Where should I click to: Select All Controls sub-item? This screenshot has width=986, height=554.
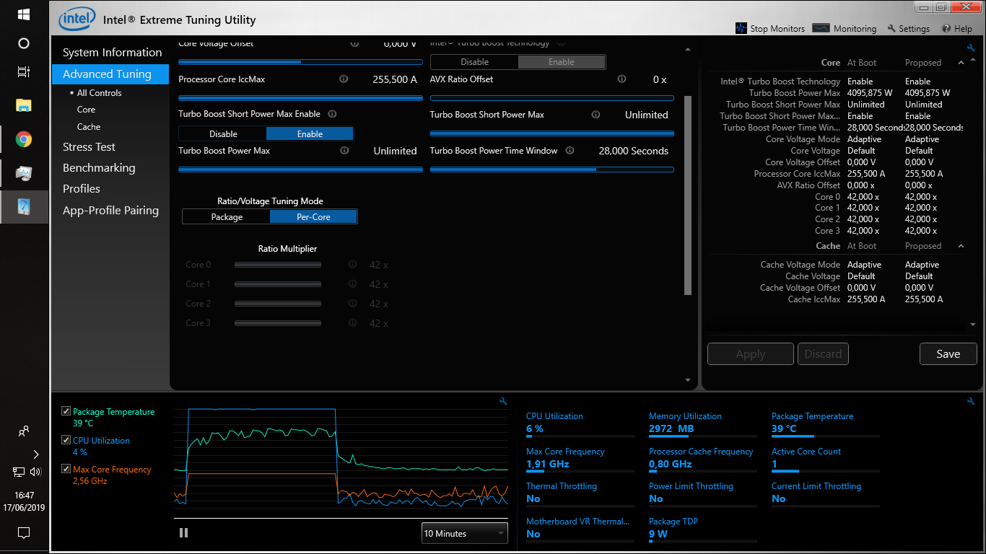coord(99,93)
